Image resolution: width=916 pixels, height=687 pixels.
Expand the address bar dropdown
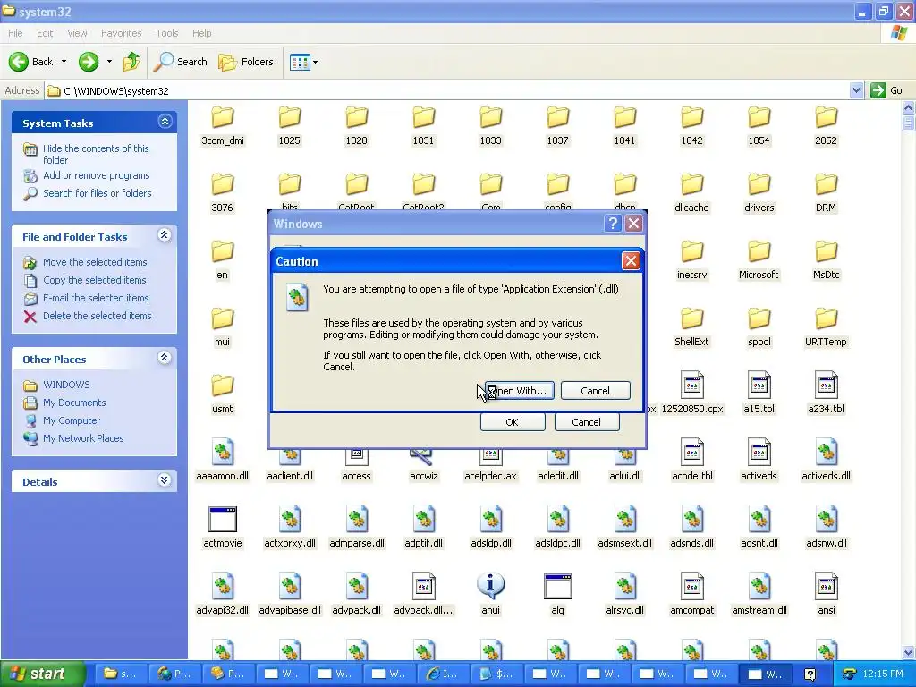[x=856, y=90]
